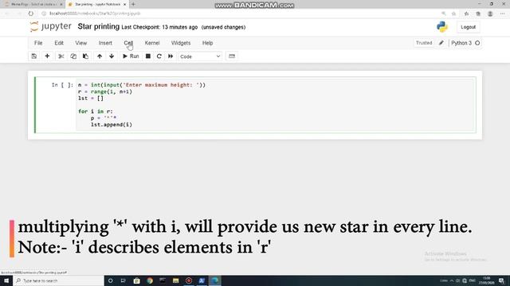
Task: Open the Windows Start menu
Action: point(6,280)
